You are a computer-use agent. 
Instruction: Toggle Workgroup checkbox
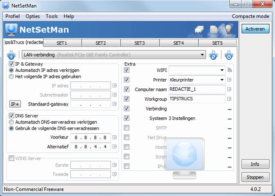(x=126, y=99)
